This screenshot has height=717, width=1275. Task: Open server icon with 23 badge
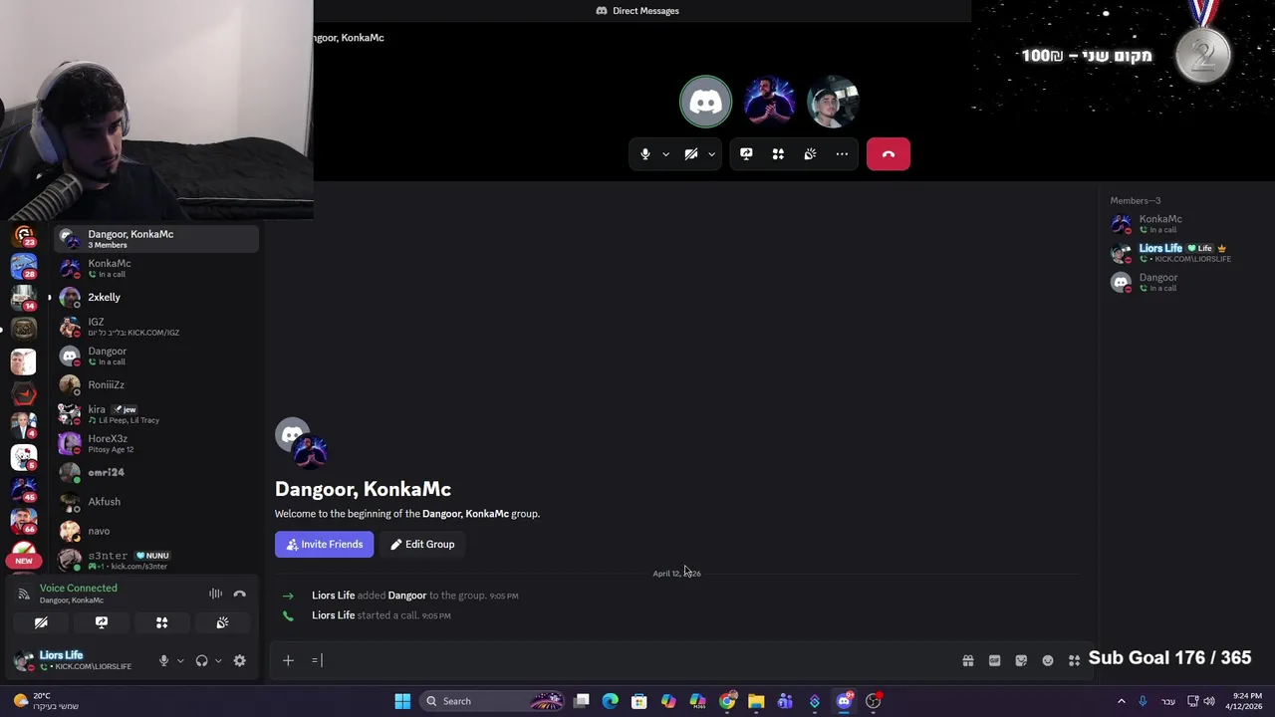pos(24,237)
